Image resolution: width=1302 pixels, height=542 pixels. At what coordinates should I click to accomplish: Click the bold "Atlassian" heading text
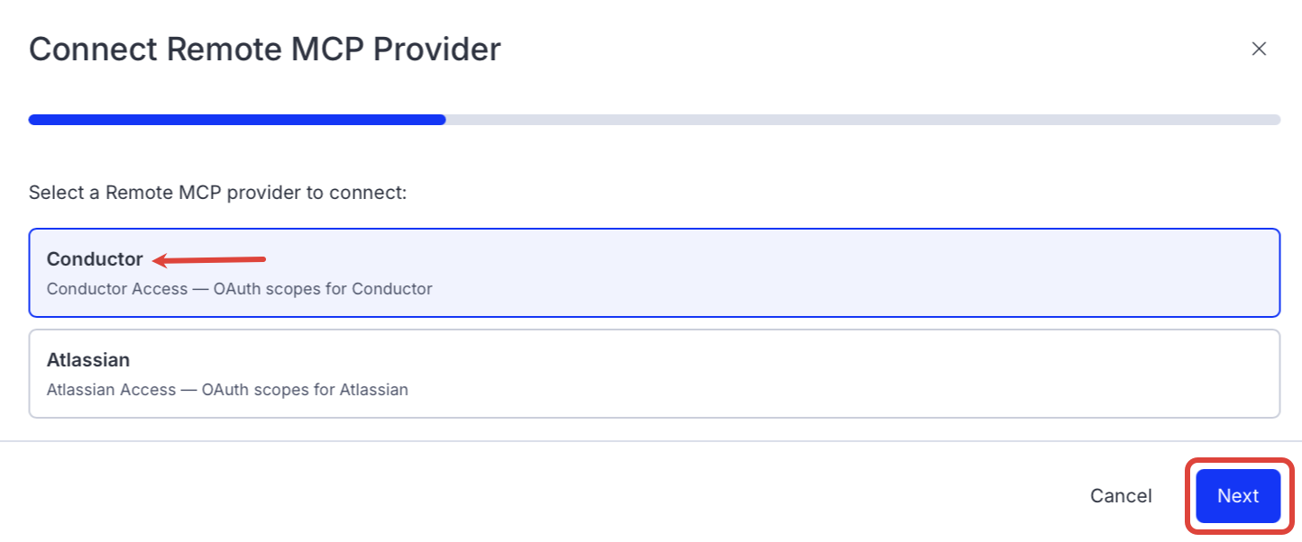click(x=88, y=360)
